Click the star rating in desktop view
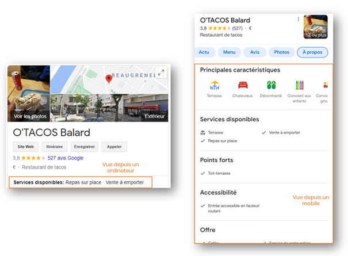 tap(33, 158)
